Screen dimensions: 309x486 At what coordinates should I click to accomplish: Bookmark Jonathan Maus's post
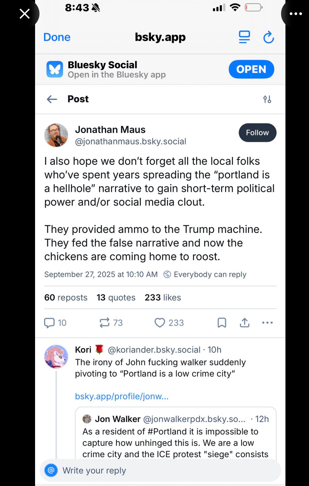pyautogui.click(x=222, y=323)
